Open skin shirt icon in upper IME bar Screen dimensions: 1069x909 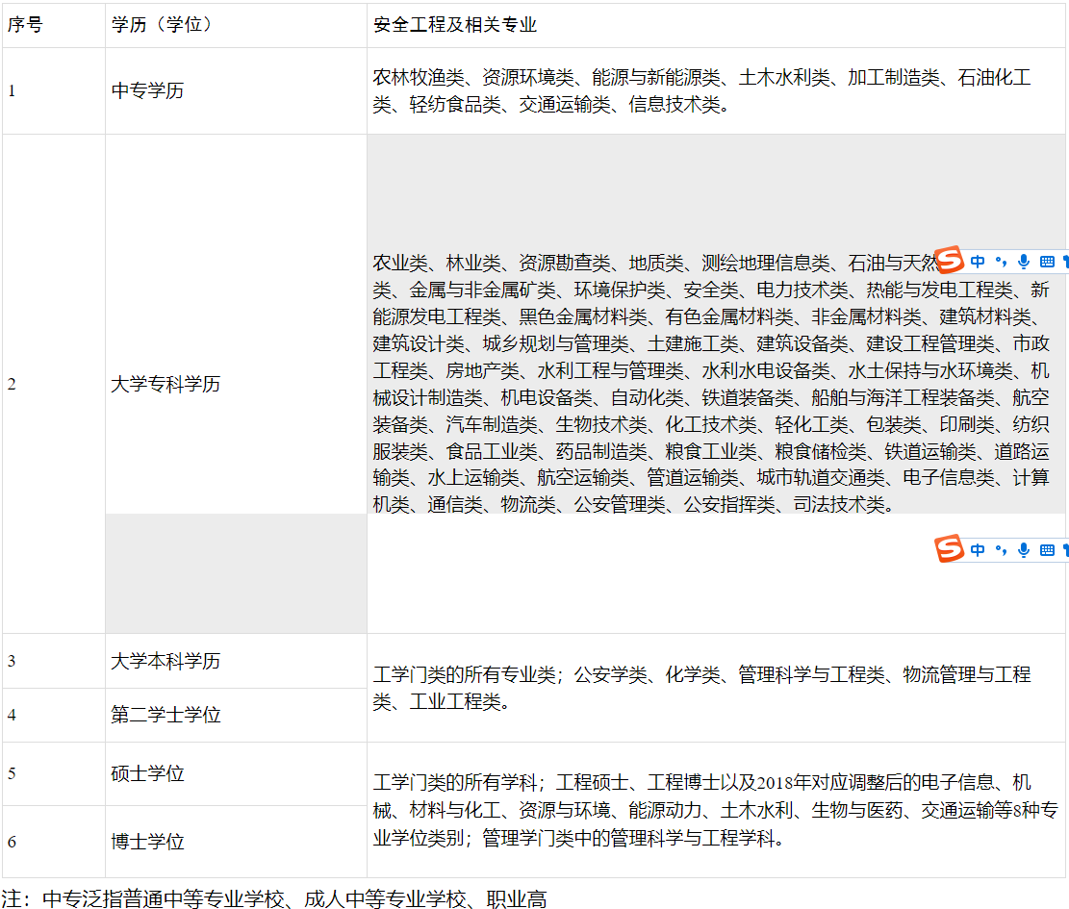1065,262
